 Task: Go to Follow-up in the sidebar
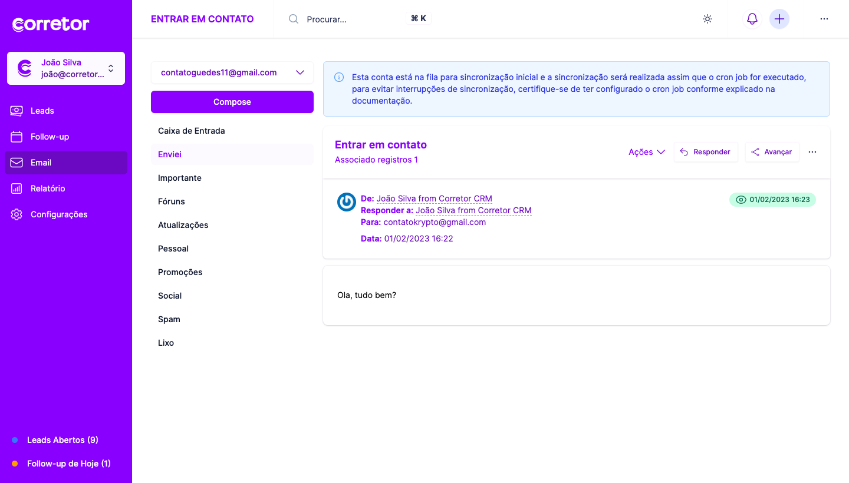(50, 137)
